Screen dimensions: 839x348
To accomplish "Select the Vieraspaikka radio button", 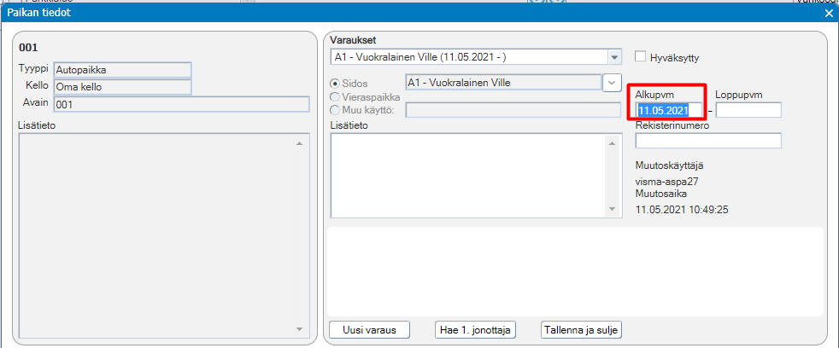I will (x=335, y=97).
